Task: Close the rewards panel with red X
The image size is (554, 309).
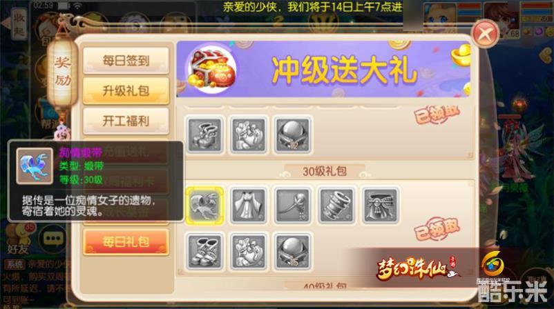Action: [485, 34]
